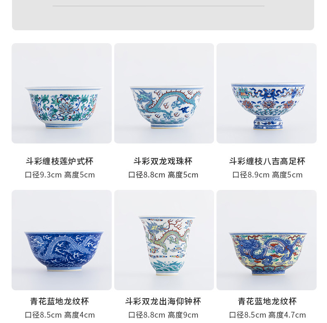Click the gray banner panel at top

163,15
